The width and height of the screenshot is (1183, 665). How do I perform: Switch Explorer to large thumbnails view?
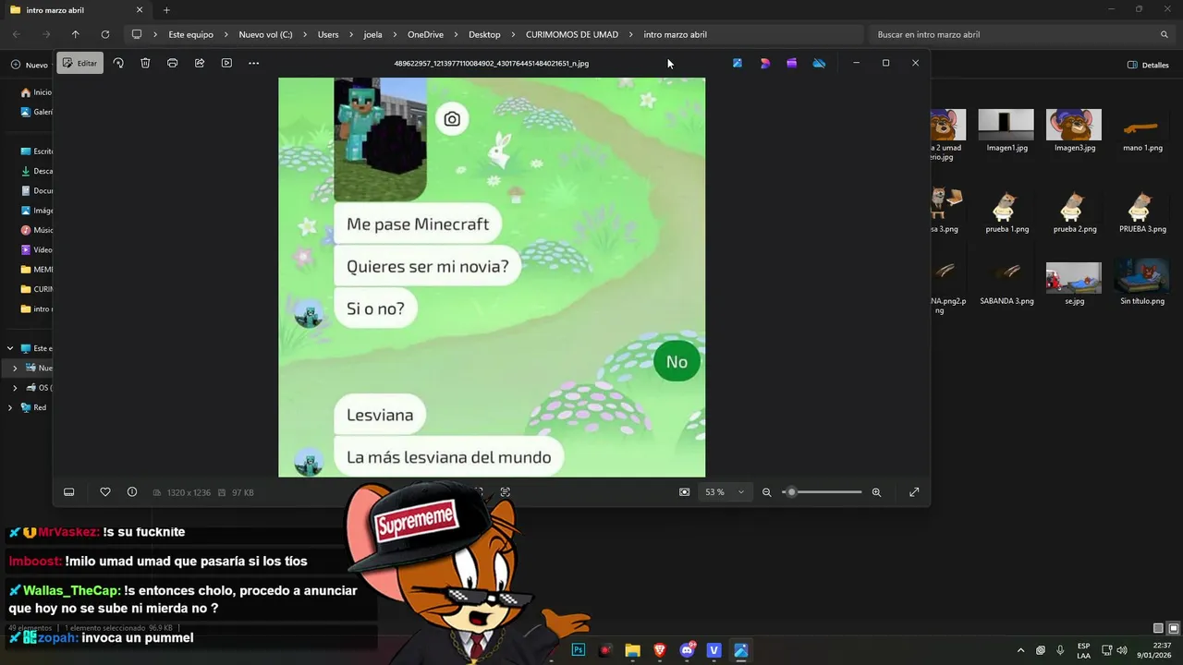pyautogui.click(x=1173, y=628)
